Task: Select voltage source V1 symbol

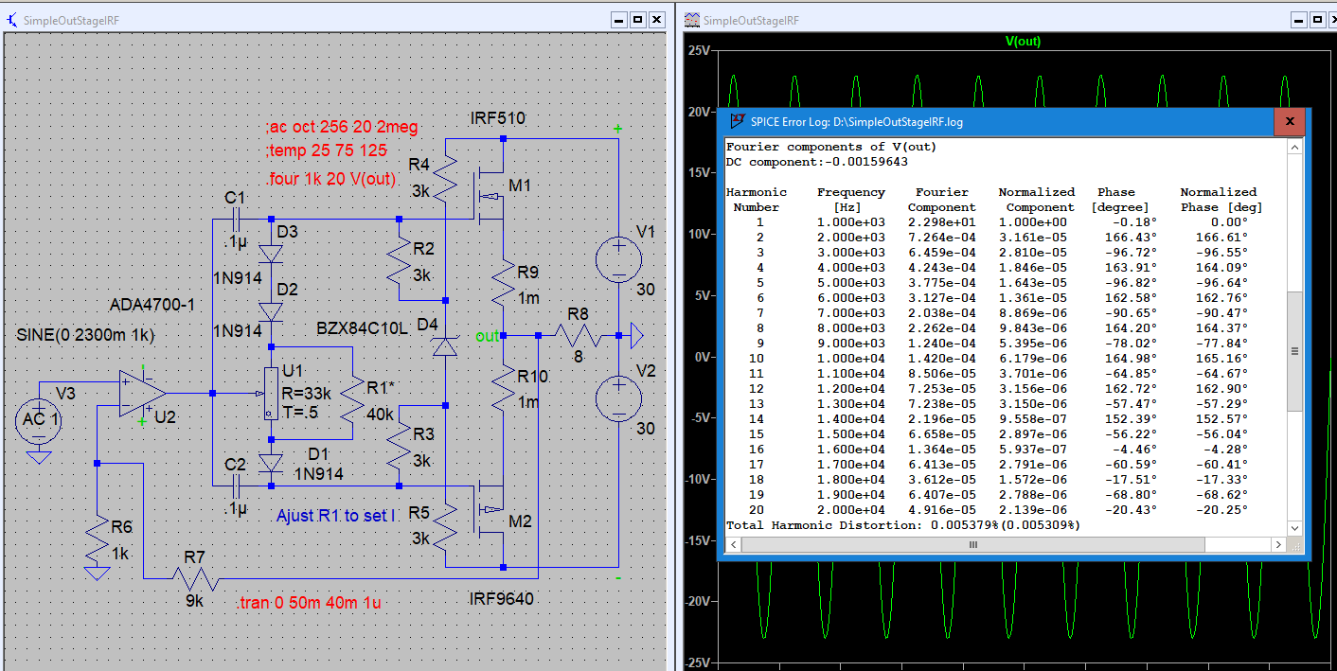Action: (x=617, y=258)
